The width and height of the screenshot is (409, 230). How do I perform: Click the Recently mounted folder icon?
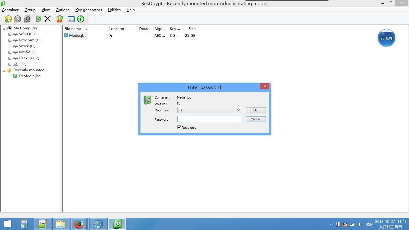(x=9, y=70)
